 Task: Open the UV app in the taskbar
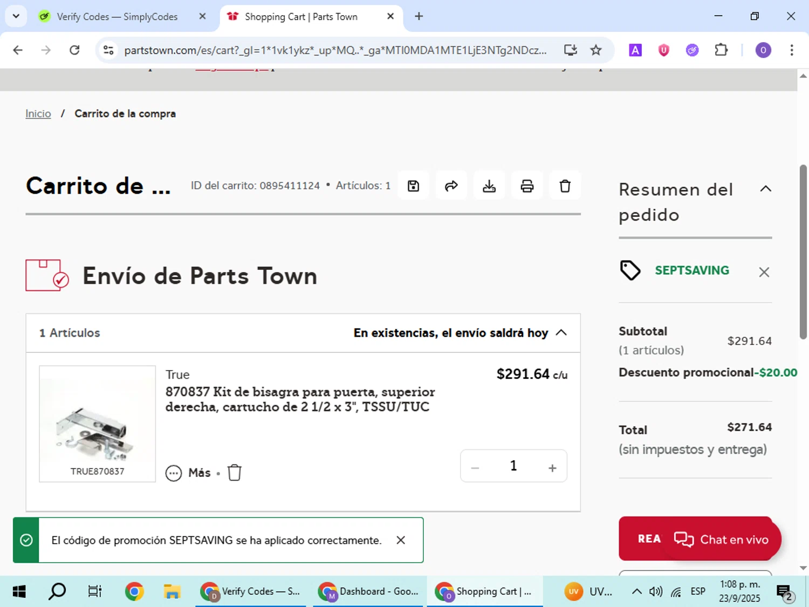(x=588, y=591)
